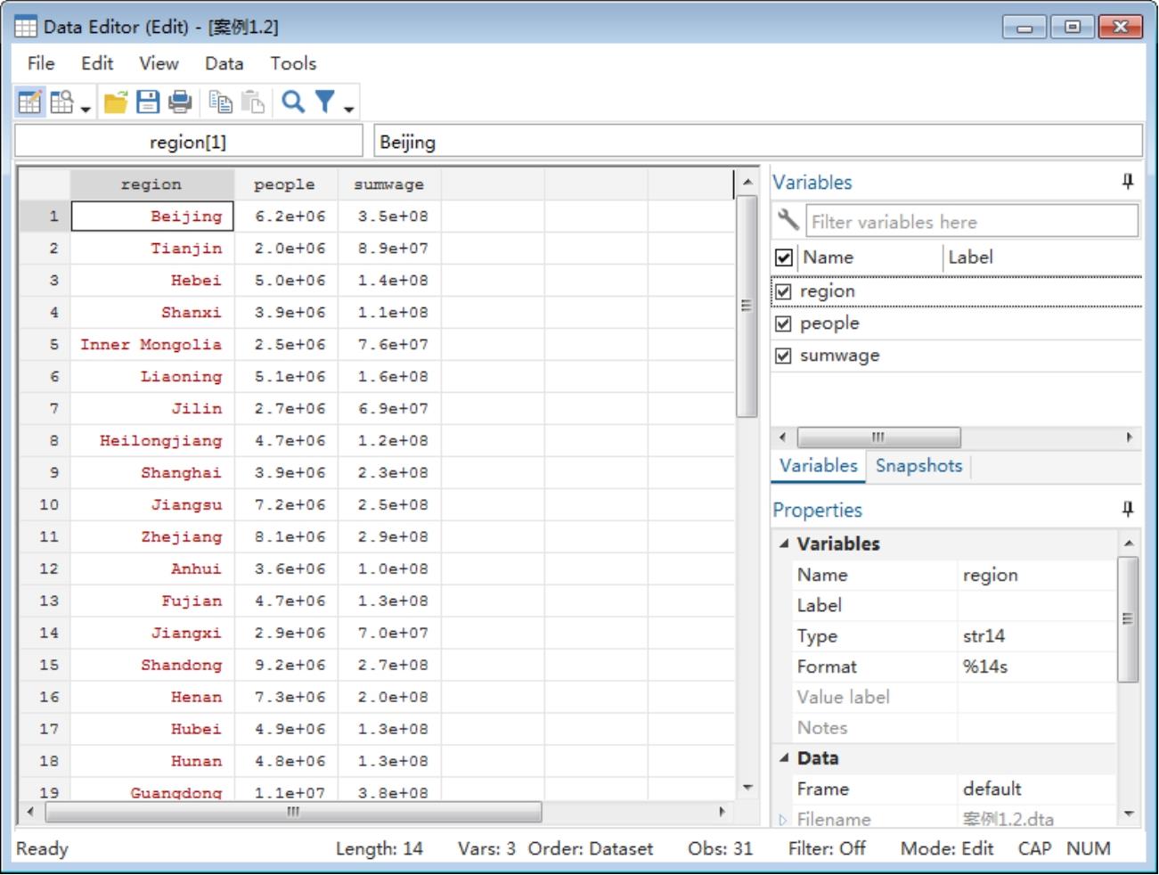Click the Data Editor edit mode icon
The width and height of the screenshot is (1159, 875).
click(x=29, y=102)
